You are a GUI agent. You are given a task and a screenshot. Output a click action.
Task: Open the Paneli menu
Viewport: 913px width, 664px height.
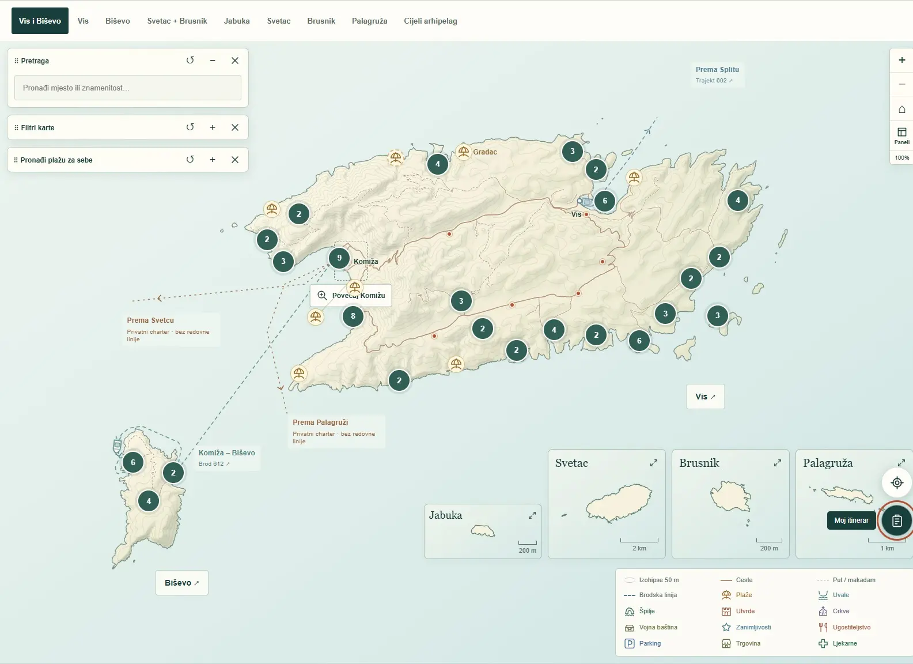tap(902, 136)
